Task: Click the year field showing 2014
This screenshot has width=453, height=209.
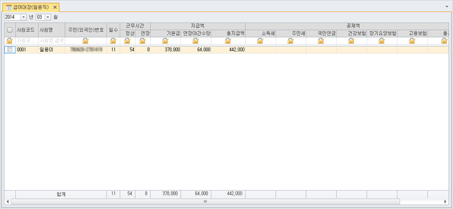Action: pos(12,17)
